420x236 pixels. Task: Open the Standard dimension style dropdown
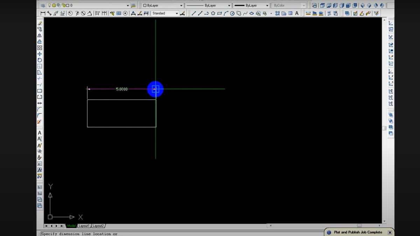(176, 13)
